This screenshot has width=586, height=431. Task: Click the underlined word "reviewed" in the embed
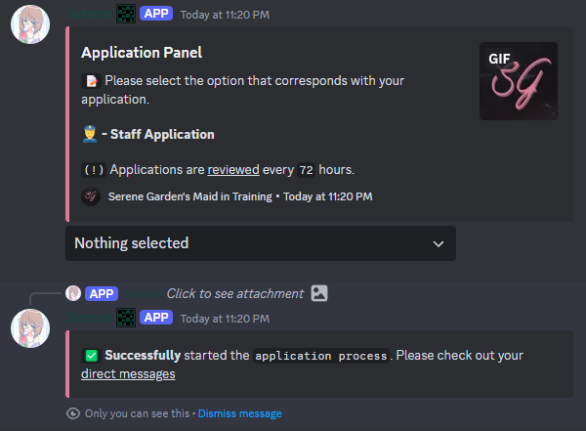(233, 170)
